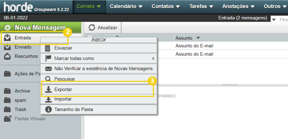Choose Importar in the context menu
The height and width of the screenshot is (139, 288).
coord(98,99)
